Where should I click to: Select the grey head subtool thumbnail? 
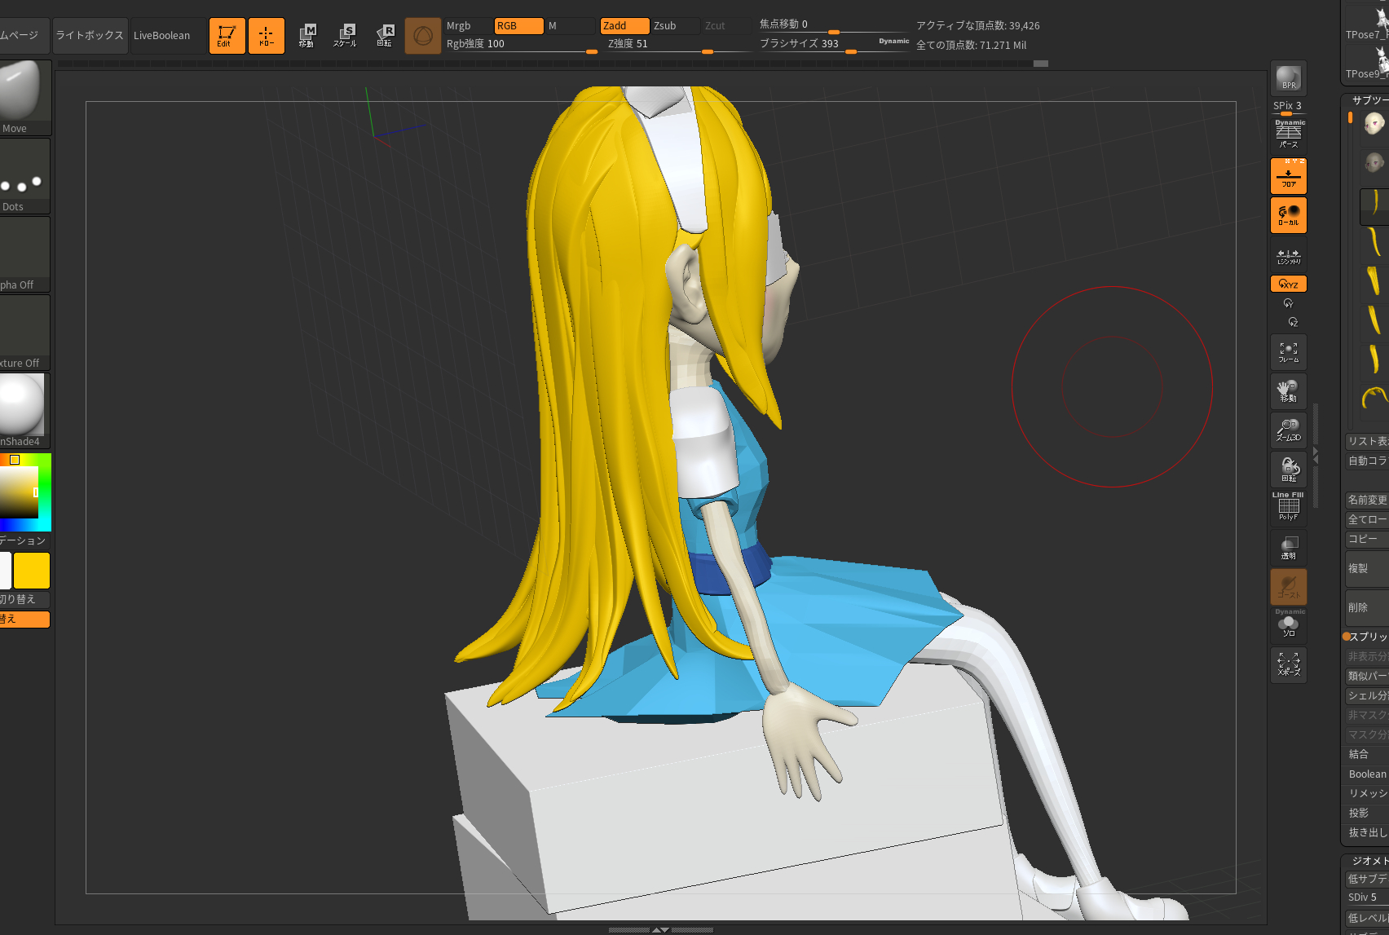tap(1374, 163)
